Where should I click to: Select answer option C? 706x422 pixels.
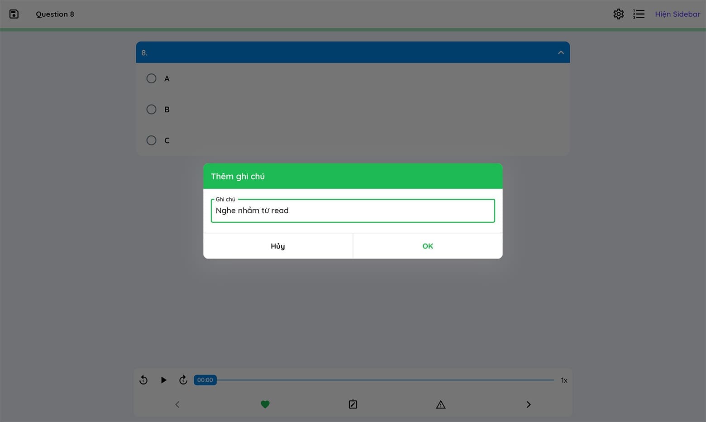(152, 140)
